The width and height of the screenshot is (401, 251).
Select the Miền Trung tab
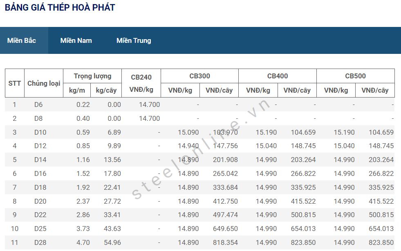[134, 40]
